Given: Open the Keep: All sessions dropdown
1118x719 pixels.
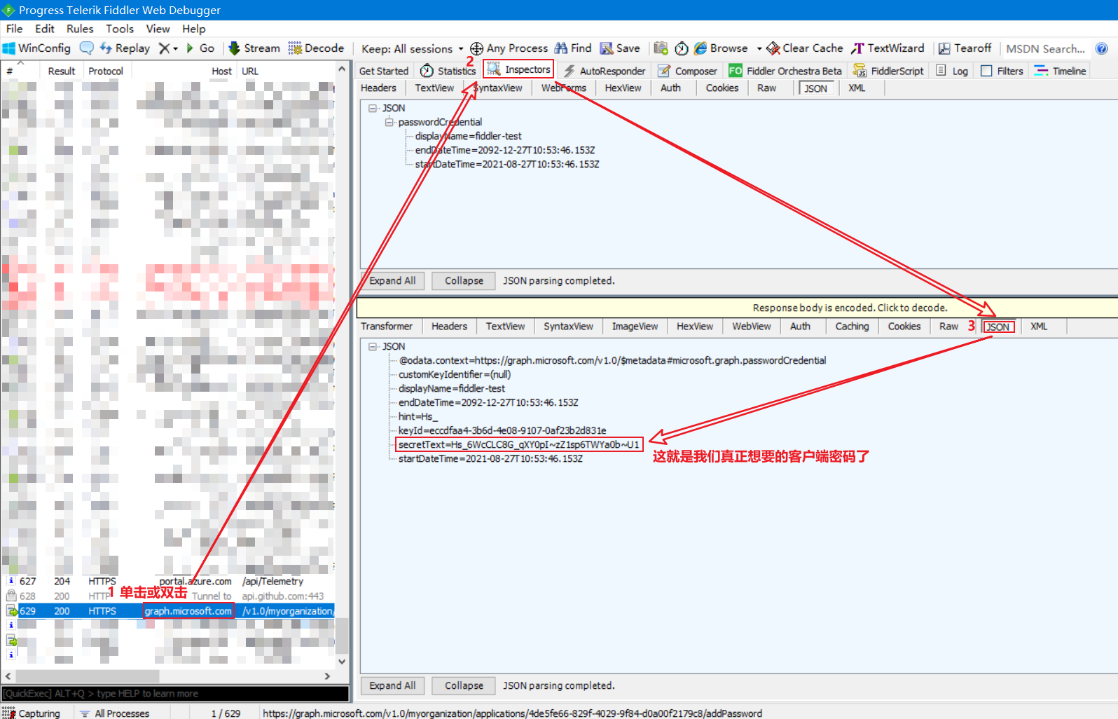Looking at the screenshot, I should (413, 48).
